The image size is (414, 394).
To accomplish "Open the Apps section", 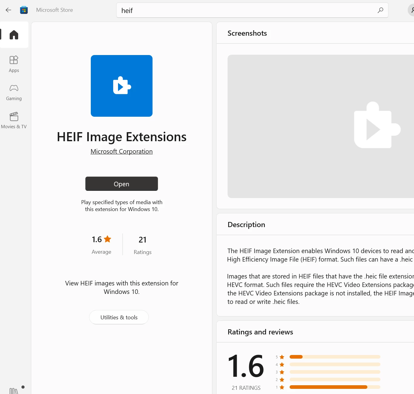I will click(14, 64).
